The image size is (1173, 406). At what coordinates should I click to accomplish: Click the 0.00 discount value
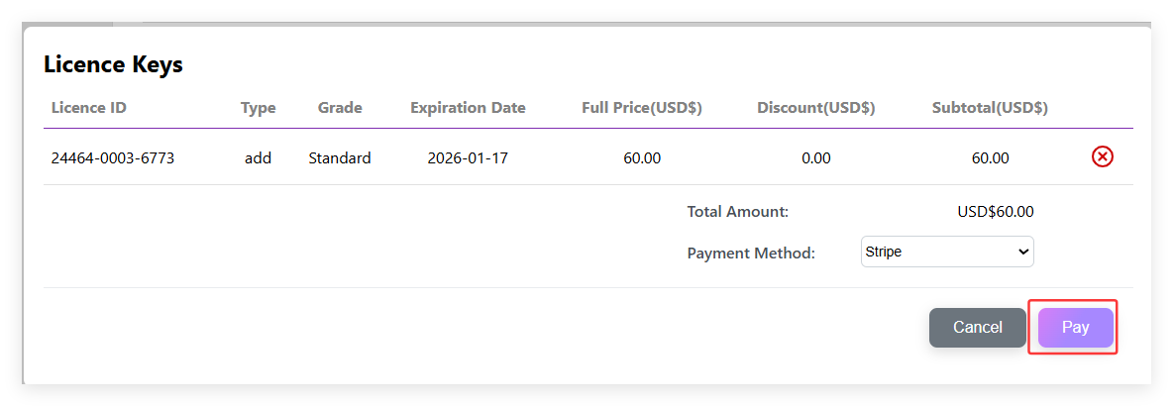[x=815, y=157]
